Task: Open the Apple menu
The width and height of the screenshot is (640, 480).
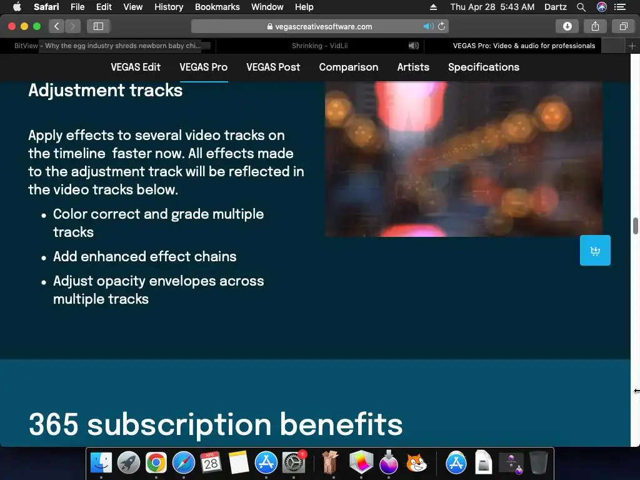Action: click(x=17, y=7)
